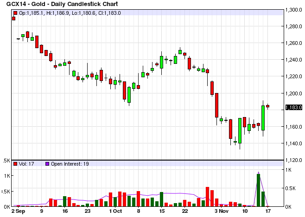This screenshot has width=305, height=217.
Task: Select the final small red candlestick at 17 Nov
Action: (268, 106)
